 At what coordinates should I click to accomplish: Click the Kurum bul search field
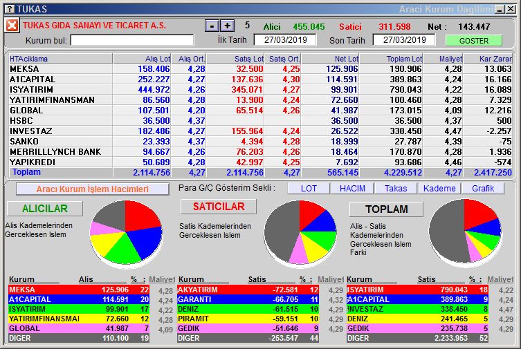tap(132, 40)
